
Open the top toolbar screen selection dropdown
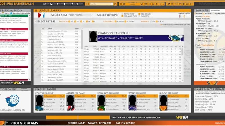[101, 4]
